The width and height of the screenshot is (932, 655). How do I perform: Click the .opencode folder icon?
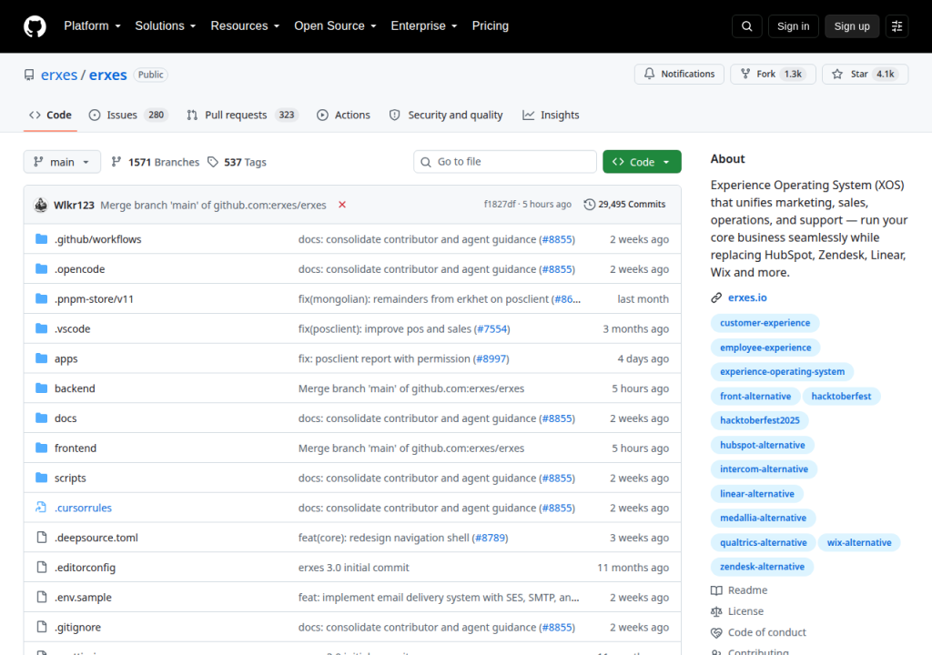click(x=41, y=268)
